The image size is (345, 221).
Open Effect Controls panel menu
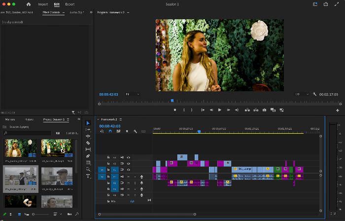click(x=64, y=12)
